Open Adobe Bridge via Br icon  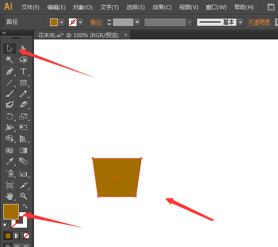271,7
